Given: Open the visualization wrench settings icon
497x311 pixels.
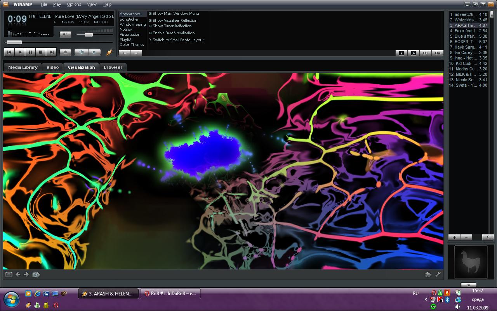Looking at the screenshot, I should [x=438, y=274].
